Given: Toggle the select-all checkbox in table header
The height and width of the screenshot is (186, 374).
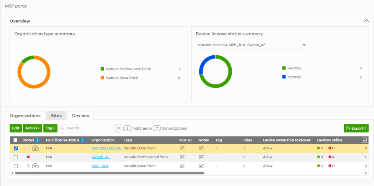Looking at the screenshot, I should pos(15,140).
